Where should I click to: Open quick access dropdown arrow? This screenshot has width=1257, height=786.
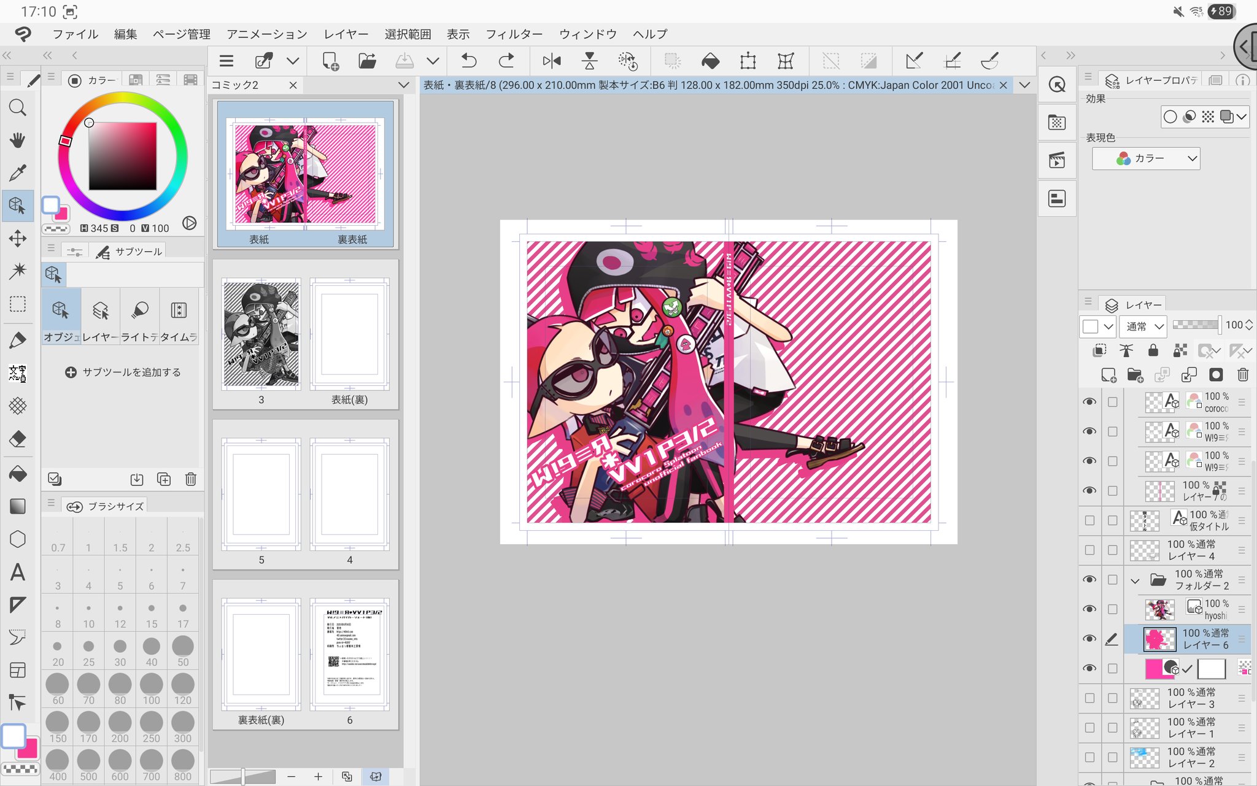[293, 61]
